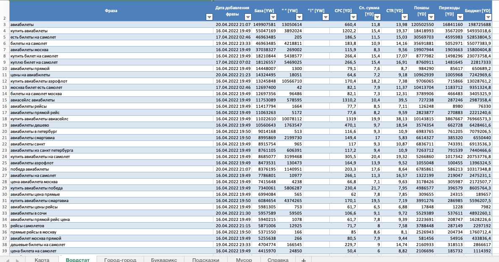Select Переходы value 16841160
This screenshot has height=262, width=499.
(449, 24)
